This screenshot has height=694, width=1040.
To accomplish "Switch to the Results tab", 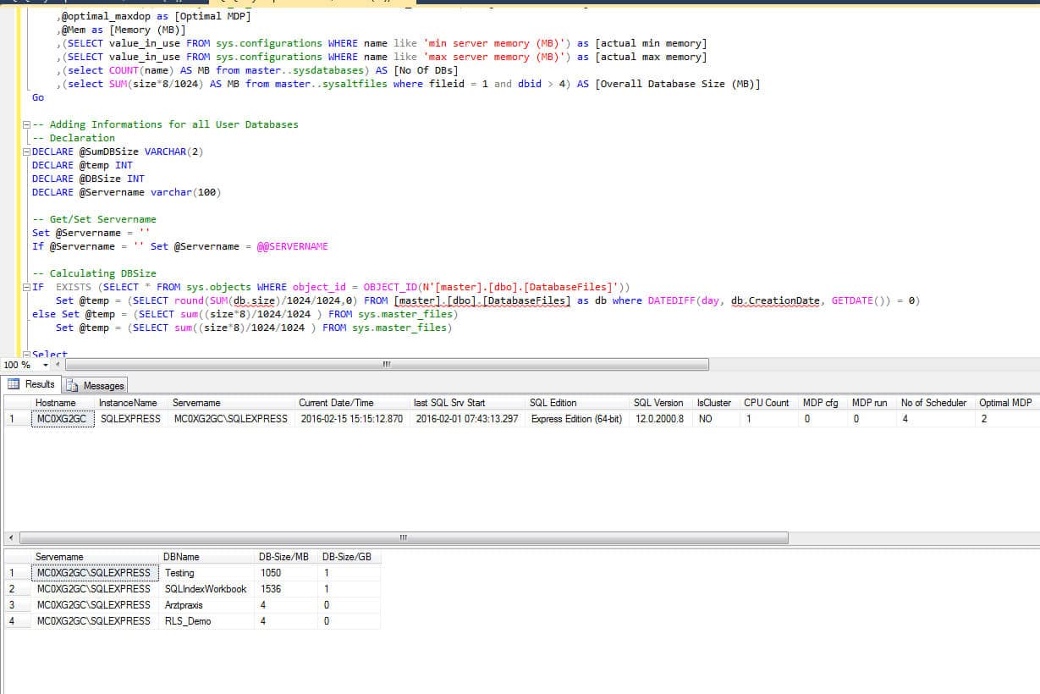I will pyautogui.click(x=31, y=384).
